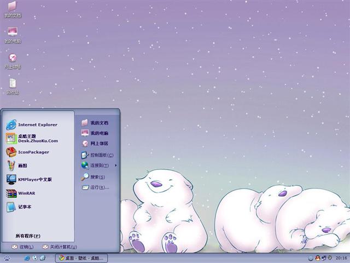Open 网上邻居 in Start menu right pane
This screenshot has height=263, width=350.
pos(95,144)
